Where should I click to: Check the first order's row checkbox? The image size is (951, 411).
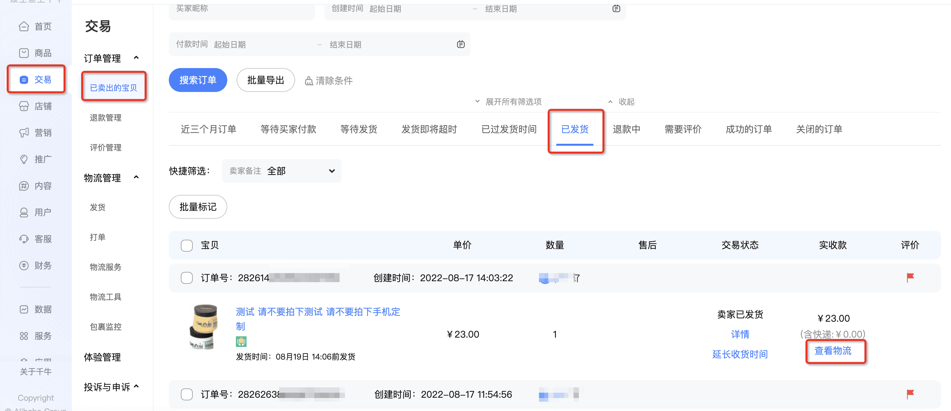click(x=187, y=278)
